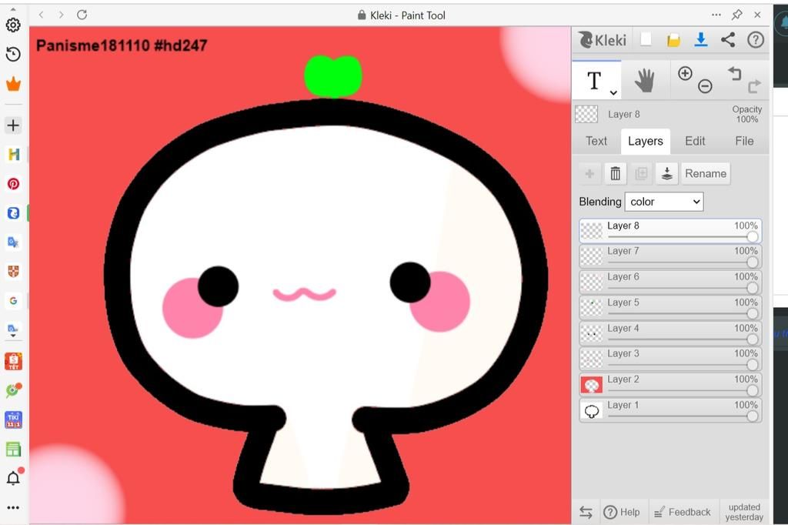This screenshot has height=525, width=788.
Task: Switch to the Edit tab
Action: coord(695,141)
